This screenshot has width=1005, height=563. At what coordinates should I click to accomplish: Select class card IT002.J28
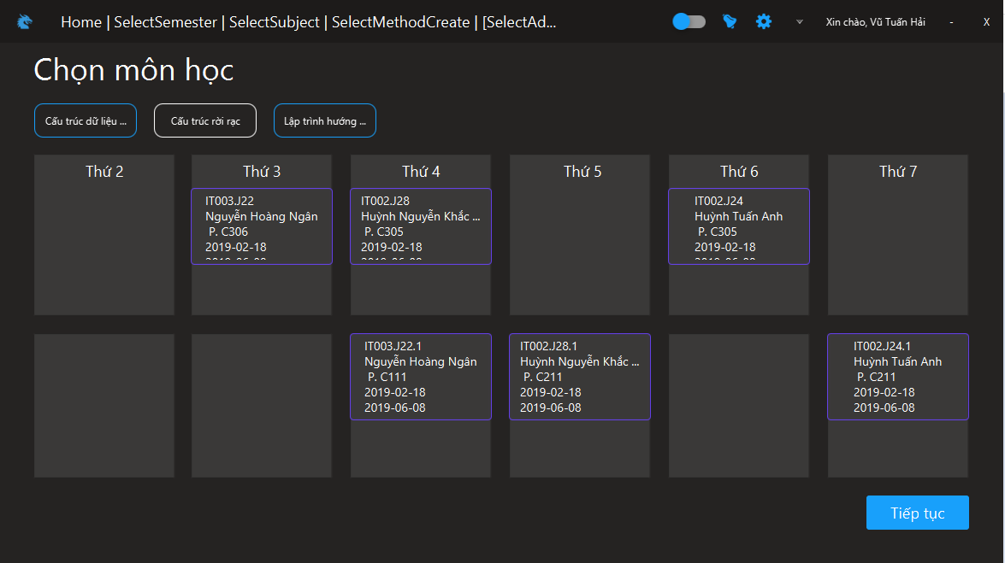coord(421,226)
